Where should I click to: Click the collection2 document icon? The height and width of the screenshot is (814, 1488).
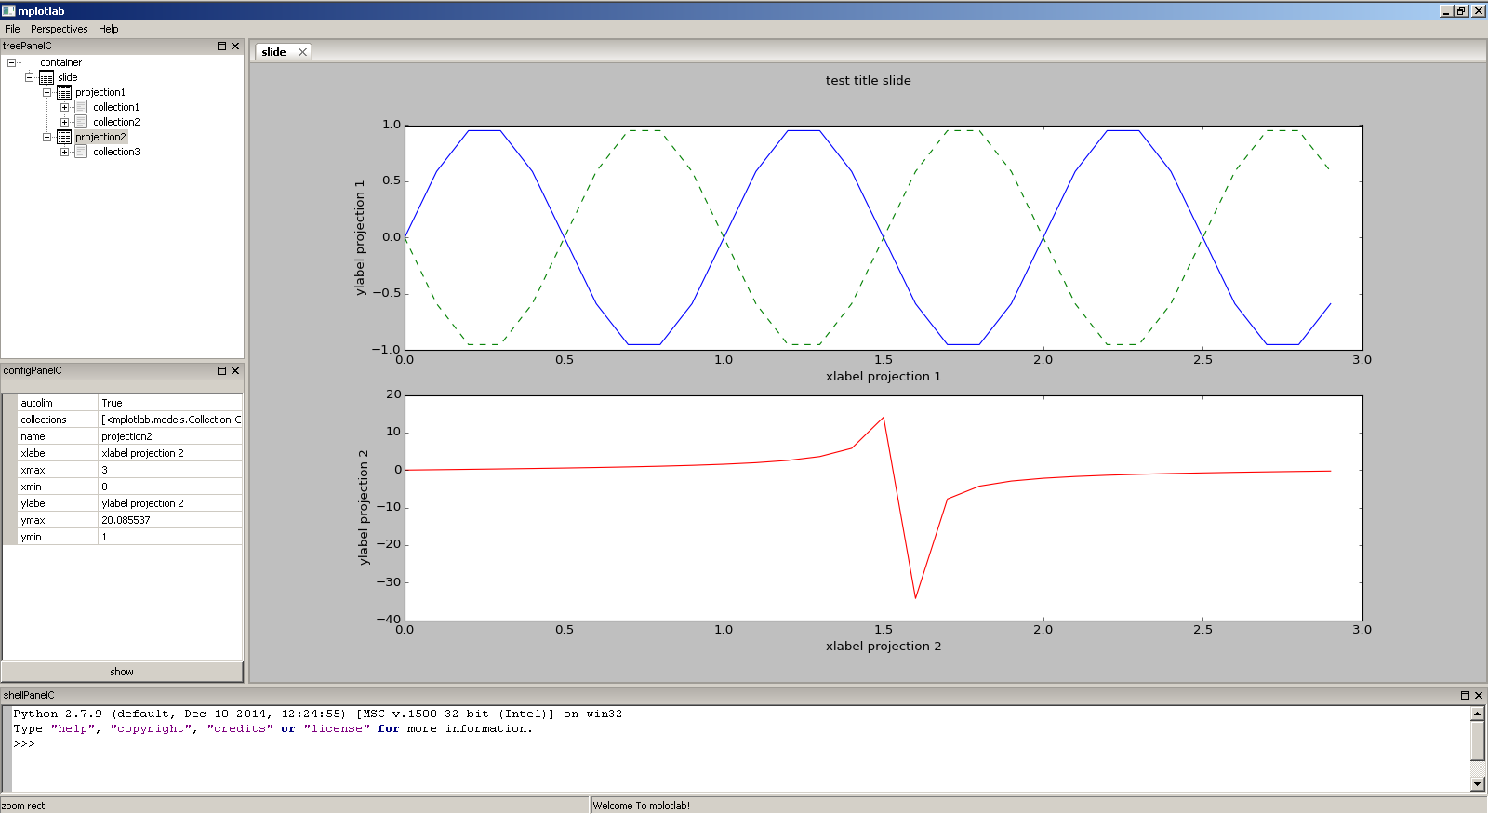pos(81,122)
